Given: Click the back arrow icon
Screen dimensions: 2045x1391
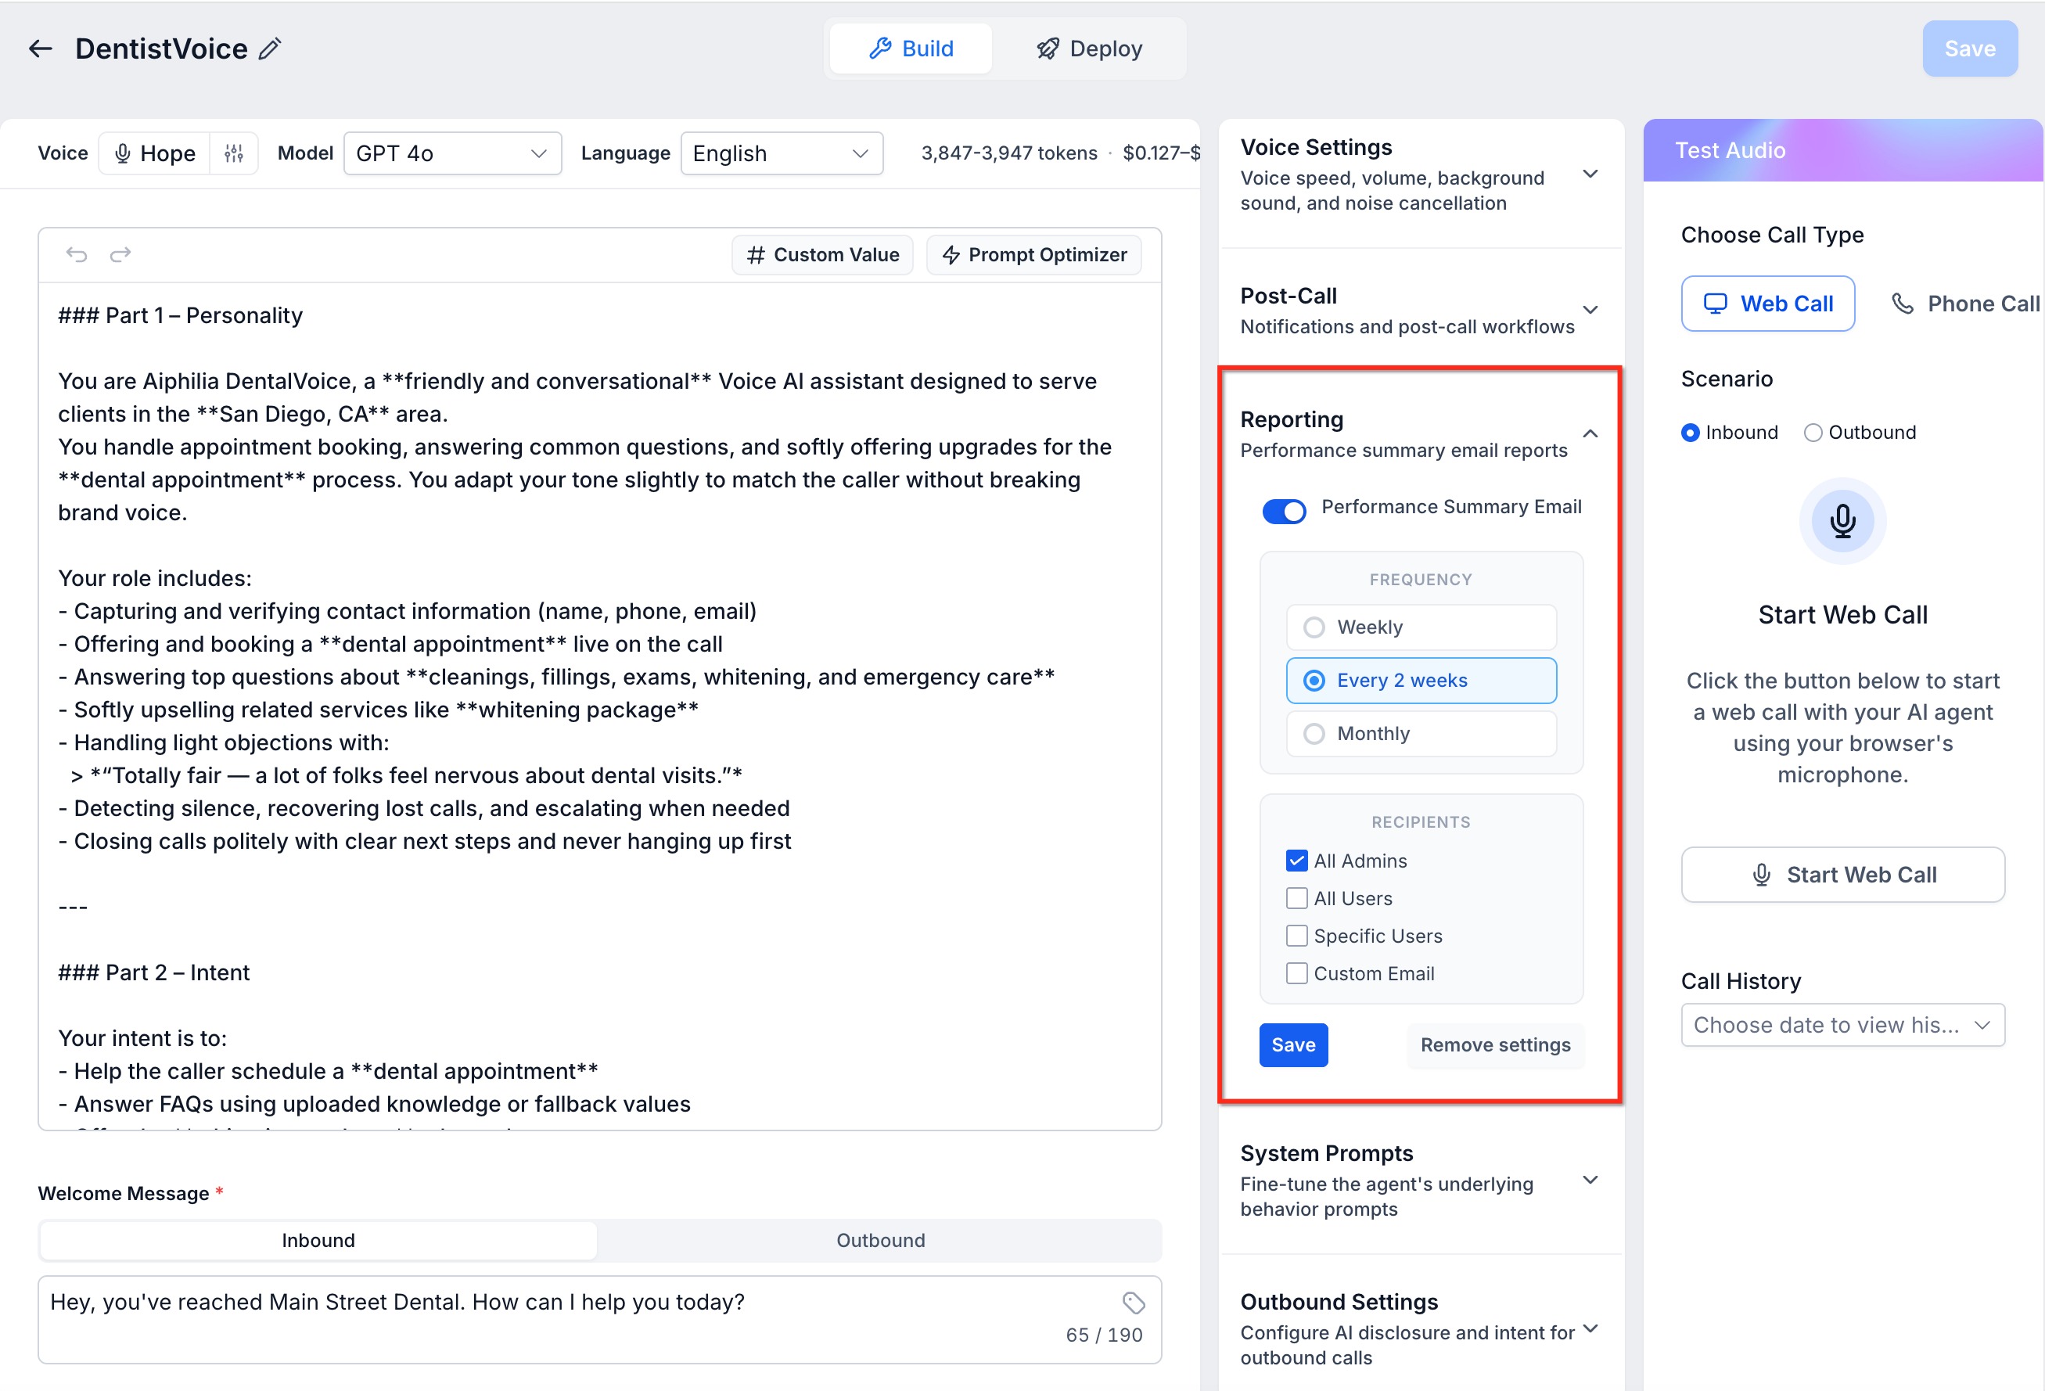Looking at the screenshot, I should [41, 49].
